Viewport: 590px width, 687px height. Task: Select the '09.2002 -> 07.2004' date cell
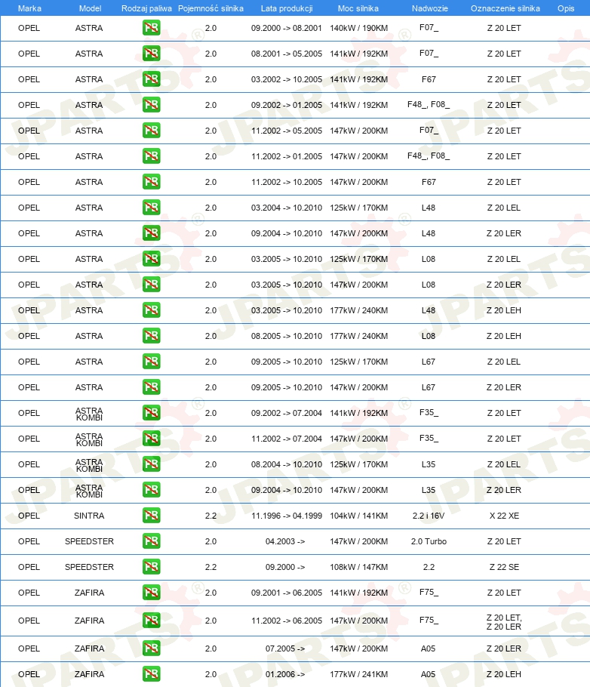[x=287, y=413]
